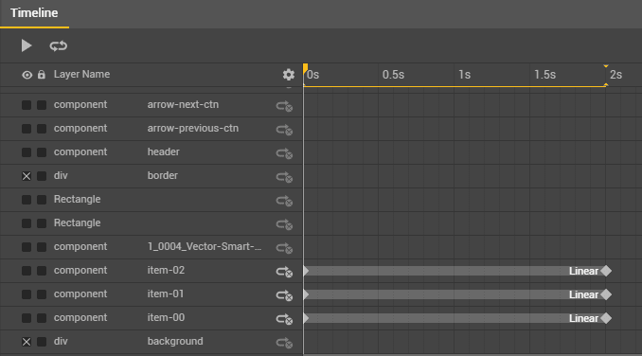Lock the border layer

(42, 176)
